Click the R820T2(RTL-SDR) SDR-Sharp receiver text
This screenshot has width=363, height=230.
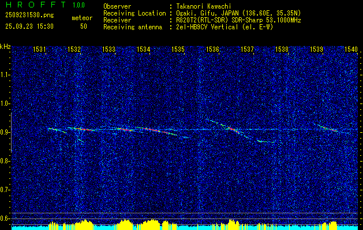point(238,20)
